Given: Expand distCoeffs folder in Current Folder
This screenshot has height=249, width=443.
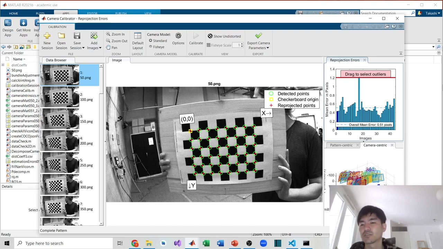Looking at the screenshot, I should tap(3, 65).
